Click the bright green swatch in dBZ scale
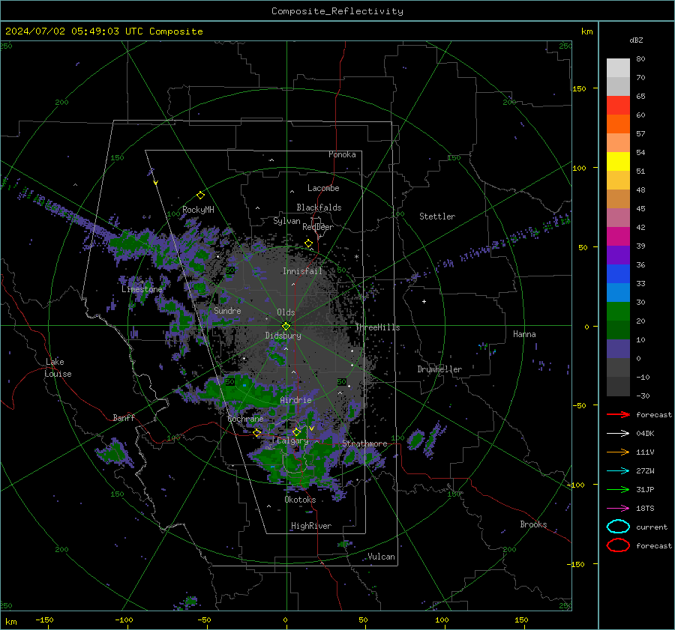 (618, 311)
